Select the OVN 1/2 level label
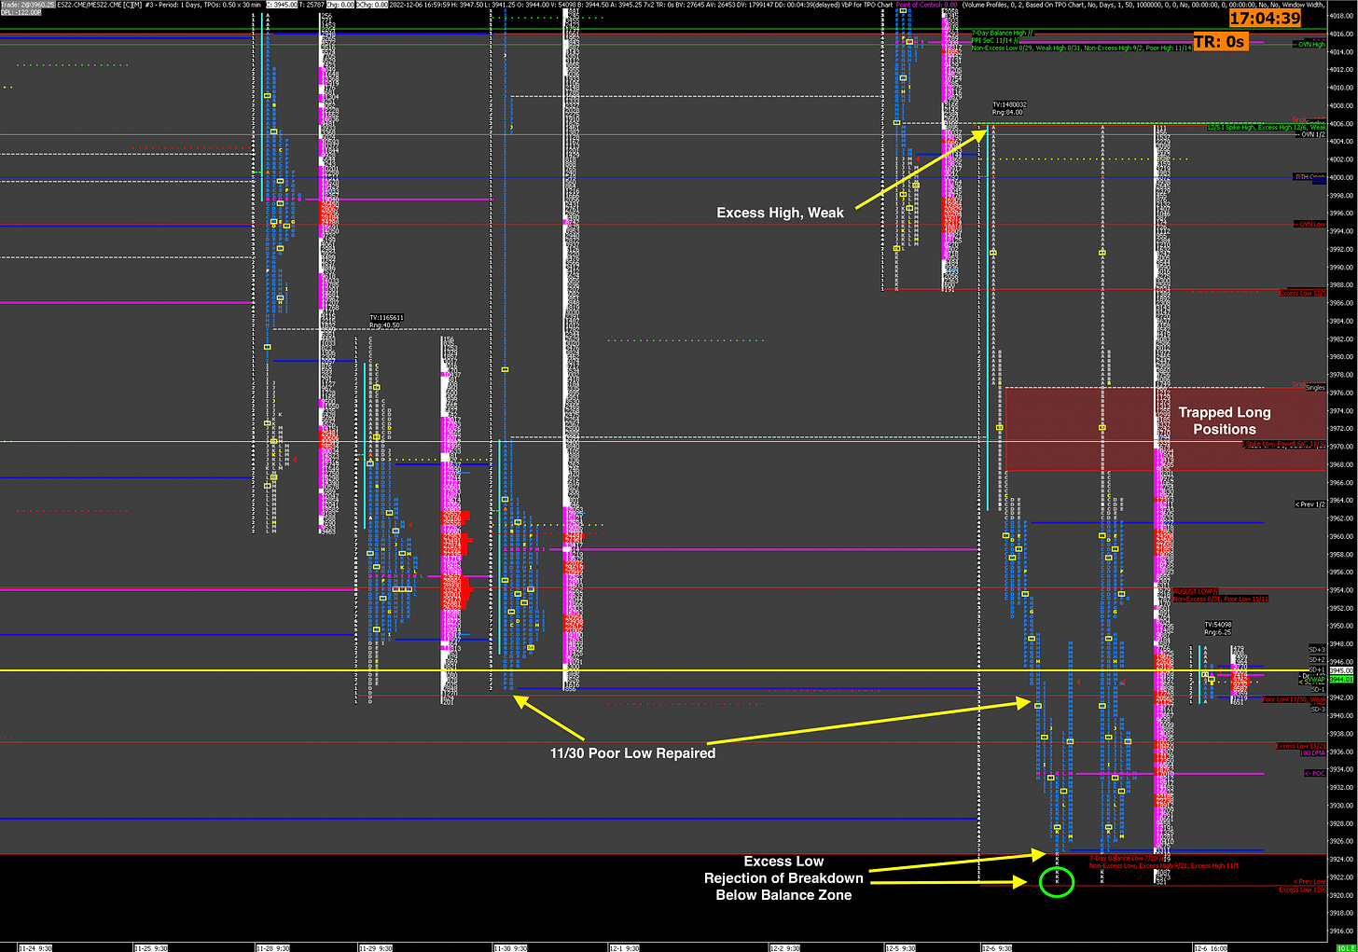 click(1310, 134)
